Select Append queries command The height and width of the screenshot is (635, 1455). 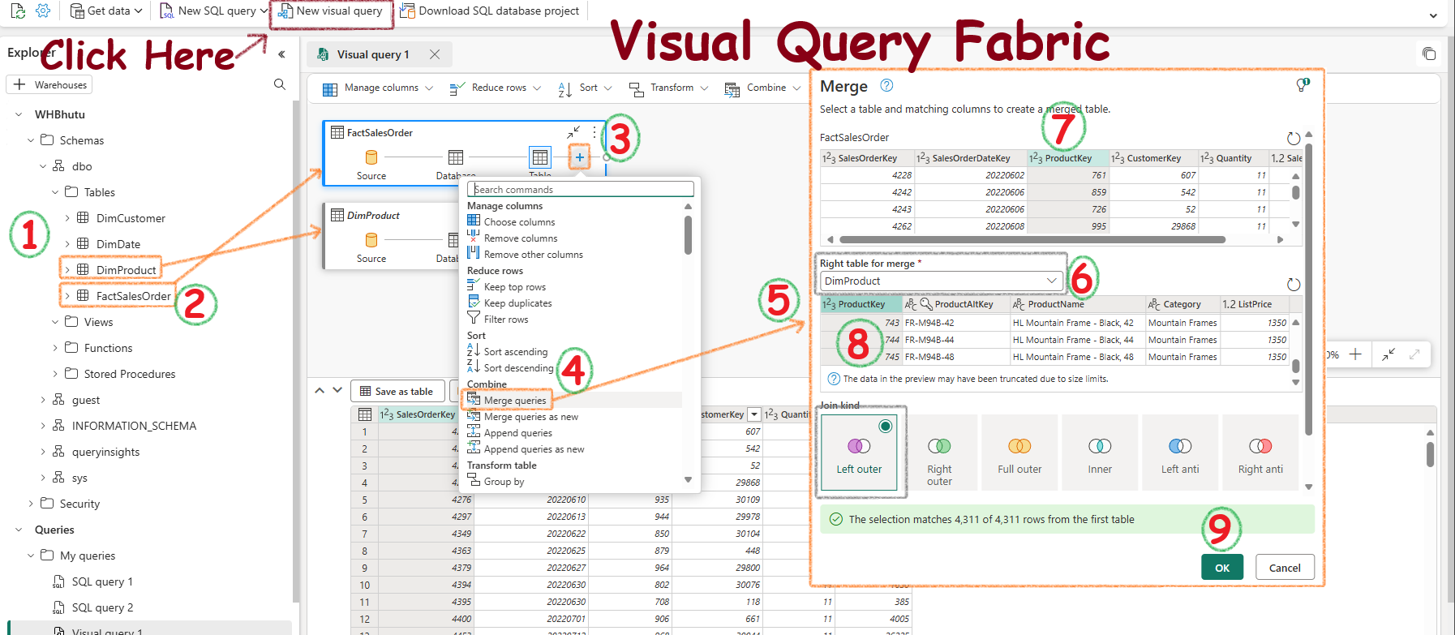point(517,432)
